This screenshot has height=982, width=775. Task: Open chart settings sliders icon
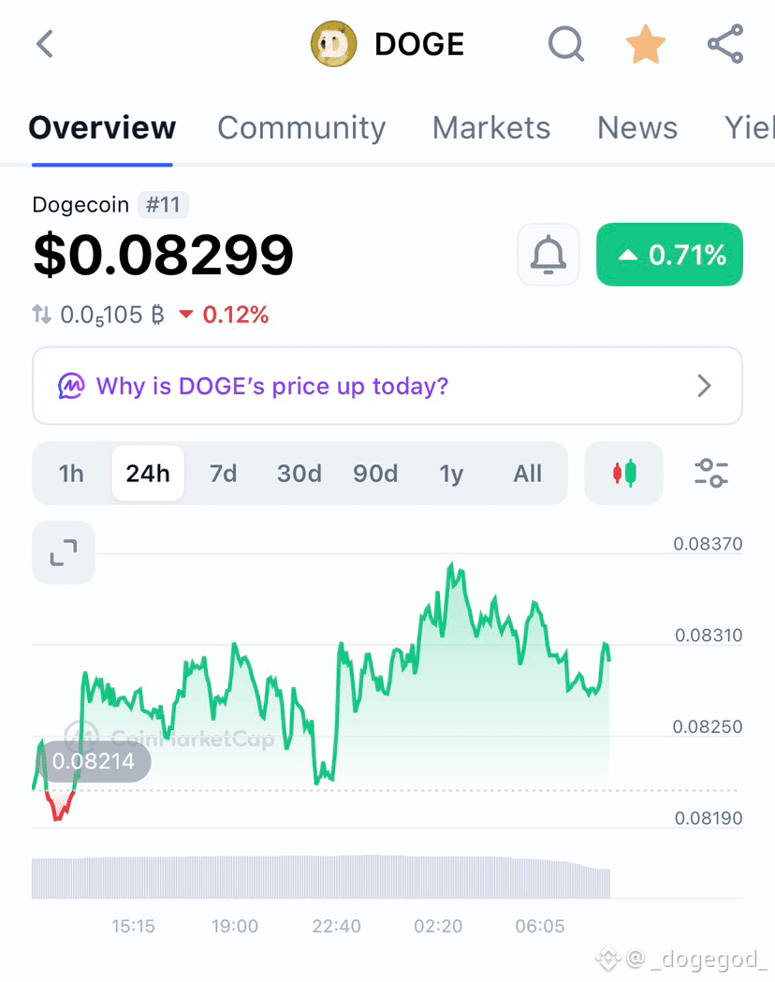coord(711,473)
